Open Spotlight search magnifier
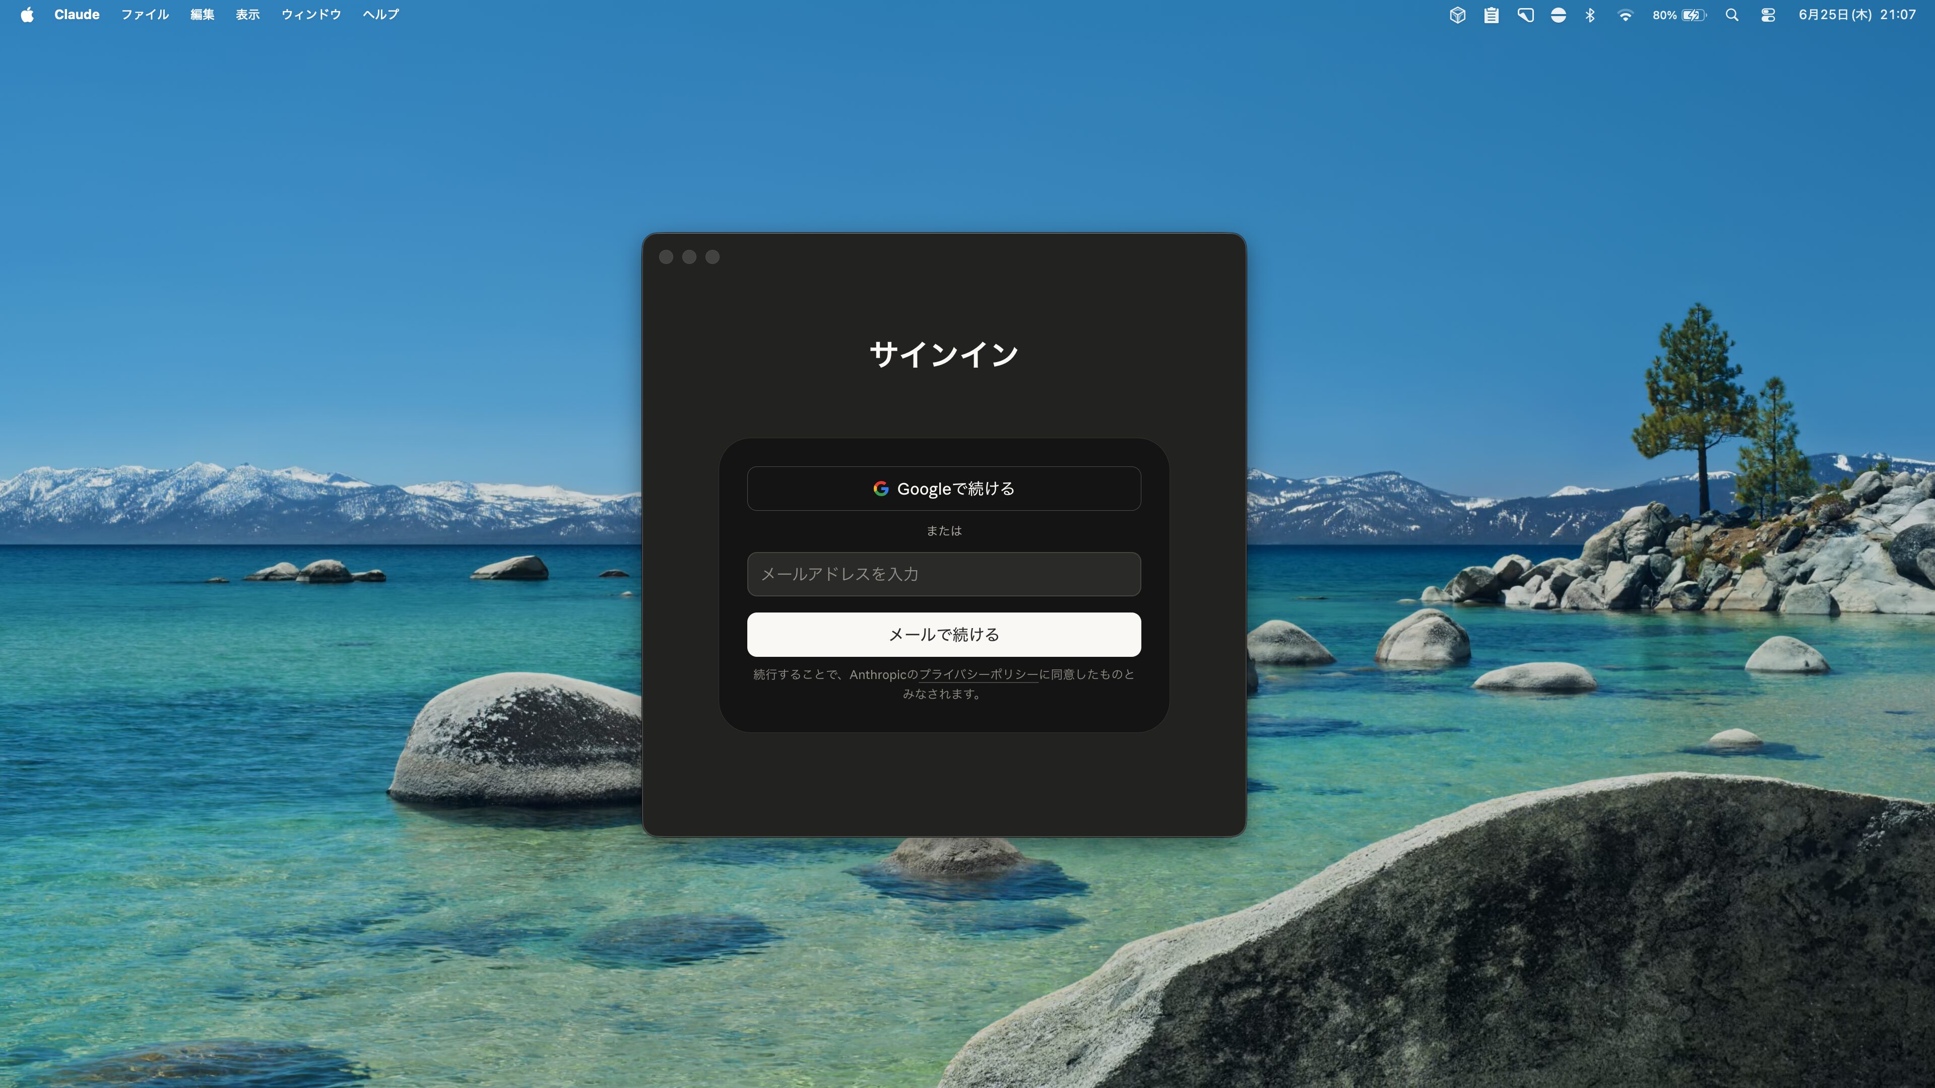Viewport: 1935px width, 1088px height. click(x=1732, y=15)
